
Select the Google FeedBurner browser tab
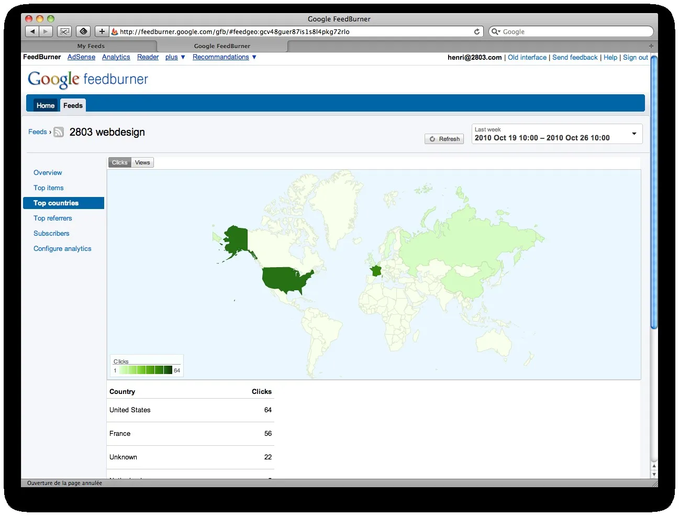coord(222,46)
